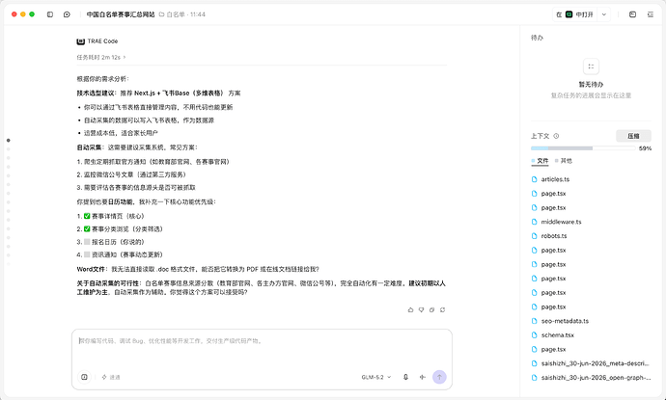The height and width of the screenshot is (400, 666).
Task: Switch to the 其他 tab
Action: point(564,161)
